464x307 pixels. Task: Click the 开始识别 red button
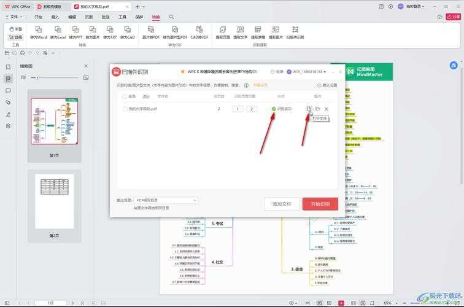(320, 204)
